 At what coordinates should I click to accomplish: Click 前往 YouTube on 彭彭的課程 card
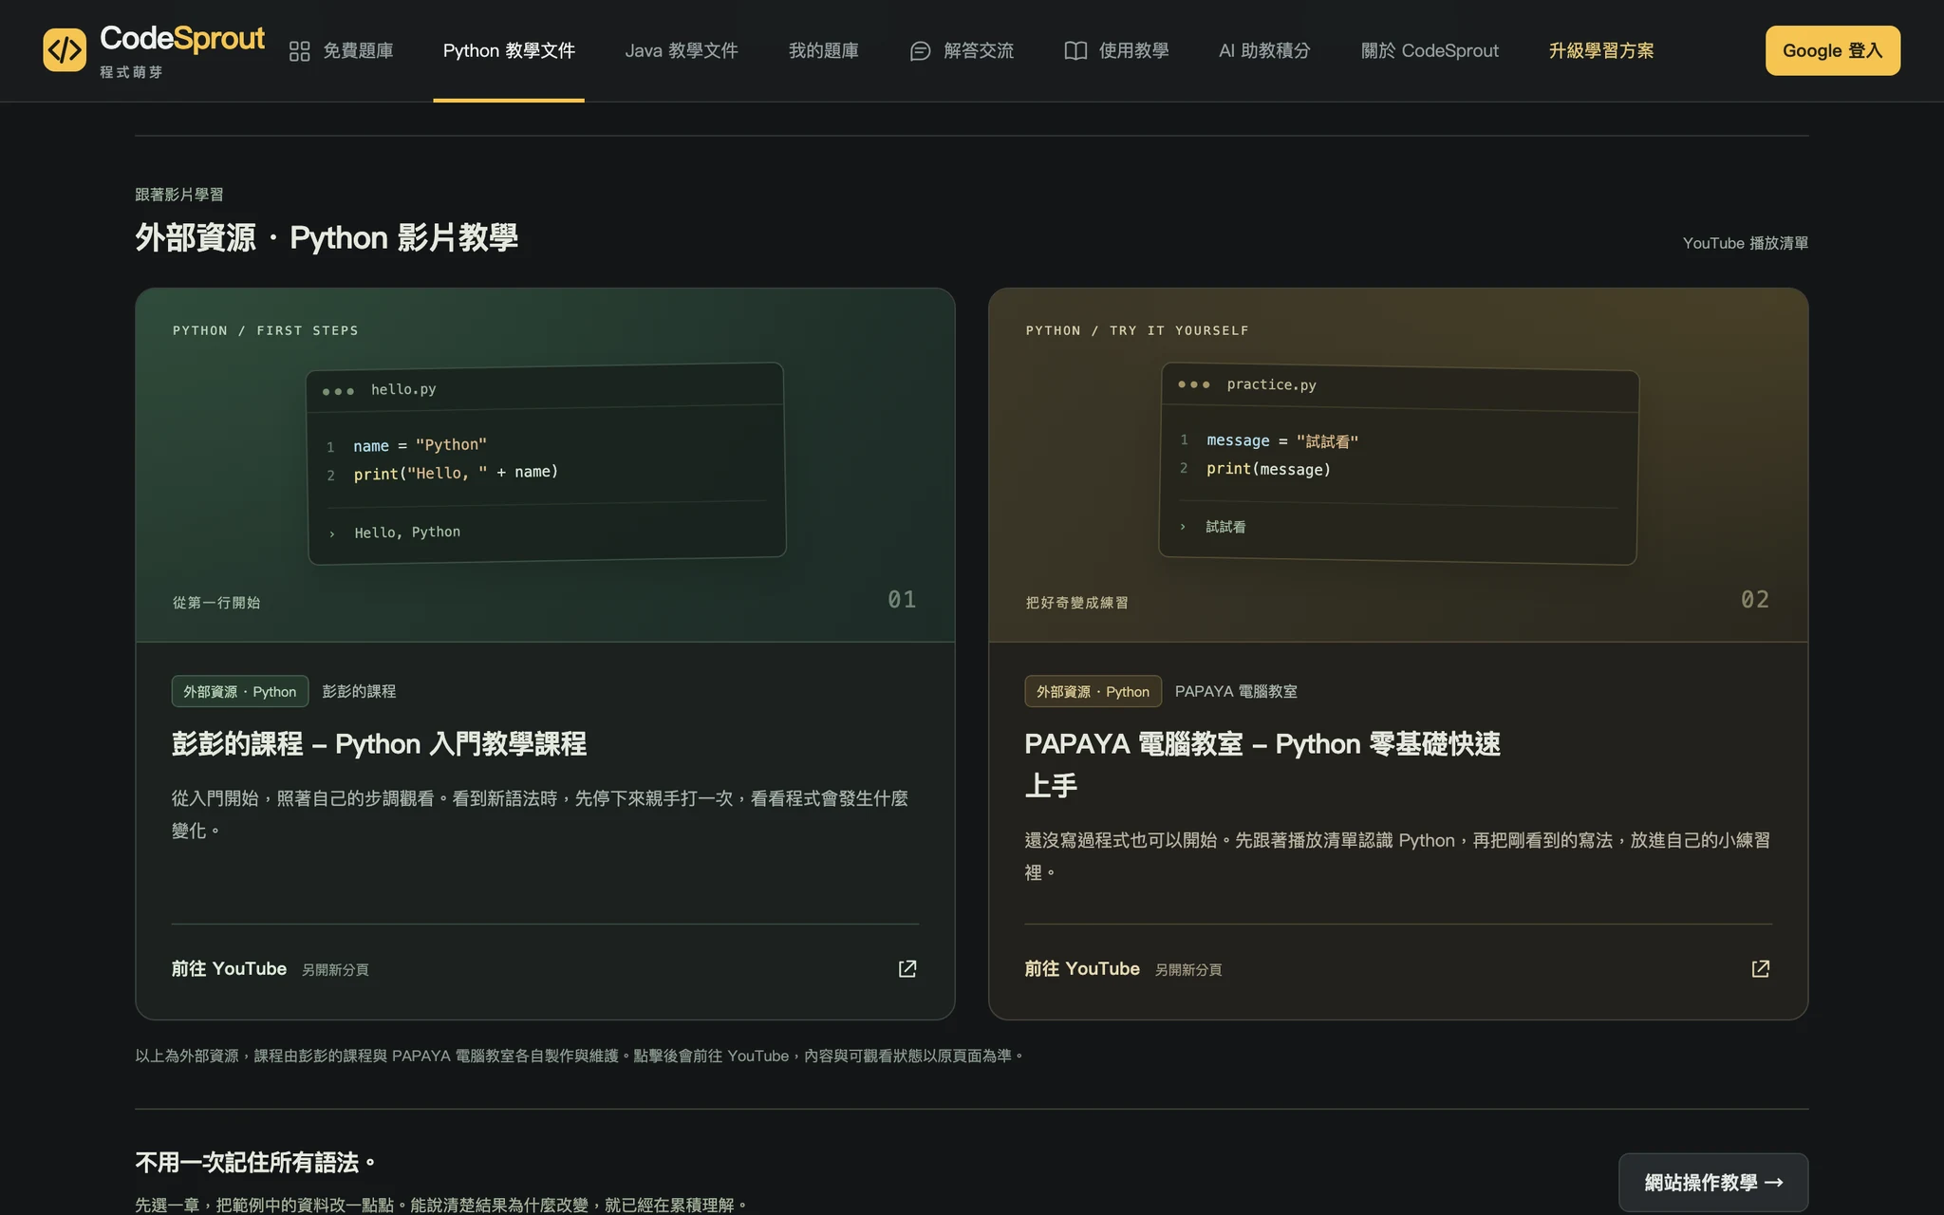point(229,969)
